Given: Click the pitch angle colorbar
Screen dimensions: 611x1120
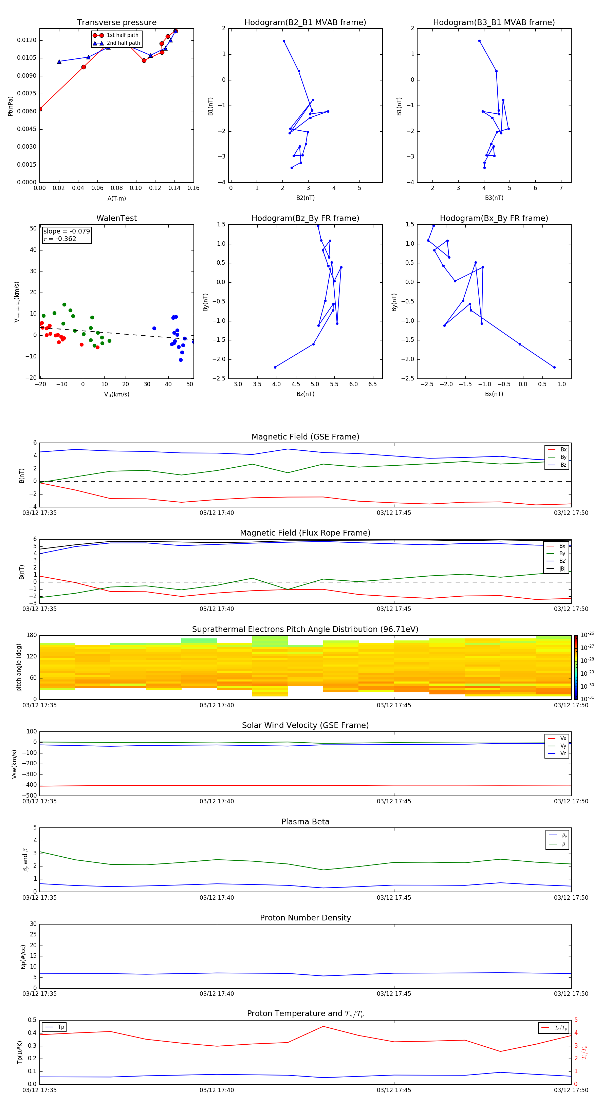Looking at the screenshot, I should tap(576, 667).
